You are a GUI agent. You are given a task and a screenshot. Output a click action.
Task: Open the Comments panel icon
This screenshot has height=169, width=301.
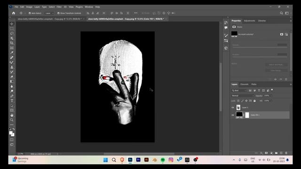[x=226, y=28]
